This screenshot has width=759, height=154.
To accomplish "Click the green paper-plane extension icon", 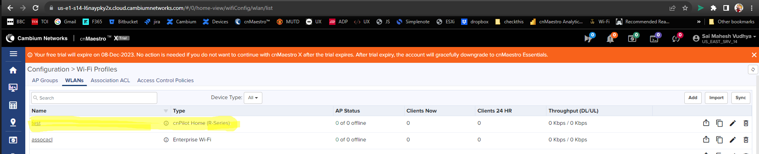I will tap(701, 8).
